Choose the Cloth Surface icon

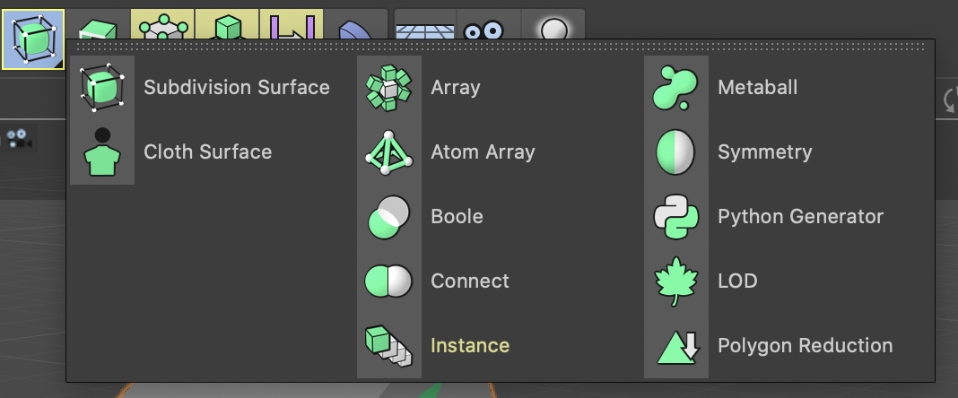[102, 152]
